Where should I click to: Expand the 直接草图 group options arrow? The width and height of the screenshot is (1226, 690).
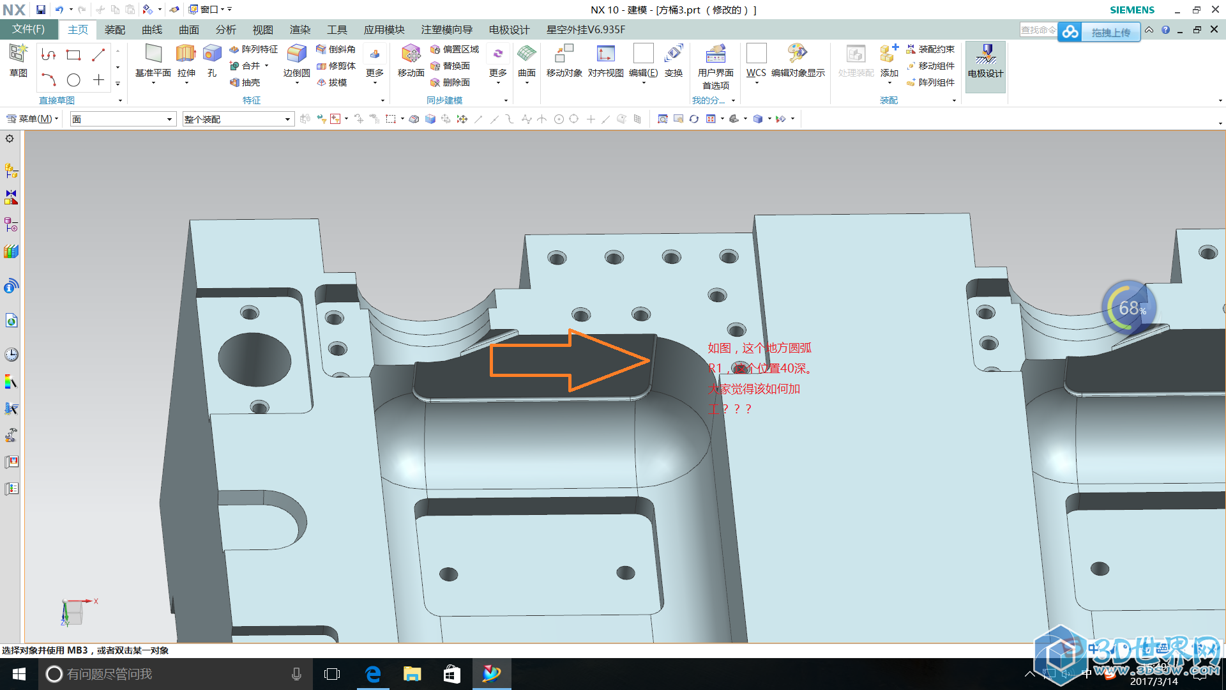point(120,100)
